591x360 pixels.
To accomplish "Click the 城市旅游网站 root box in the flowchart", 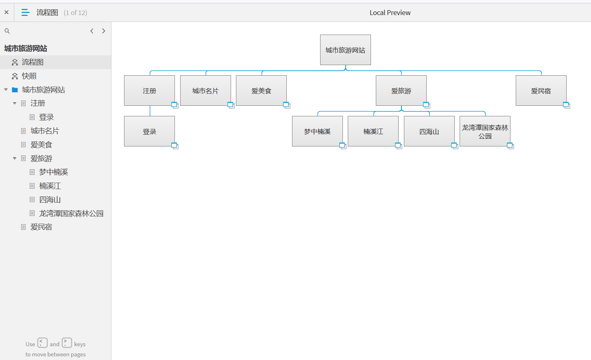I will 345,50.
